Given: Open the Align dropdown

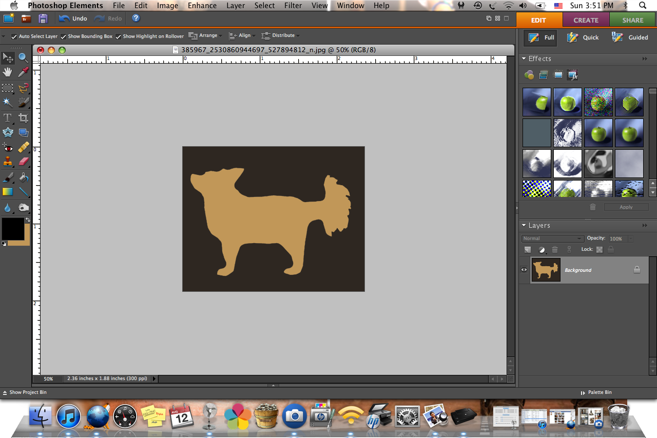Looking at the screenshot, I should (242, 36).
